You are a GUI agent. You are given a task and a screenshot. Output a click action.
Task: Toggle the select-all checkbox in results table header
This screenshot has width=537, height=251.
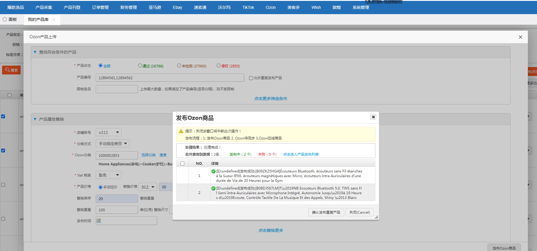coord(183,163)
